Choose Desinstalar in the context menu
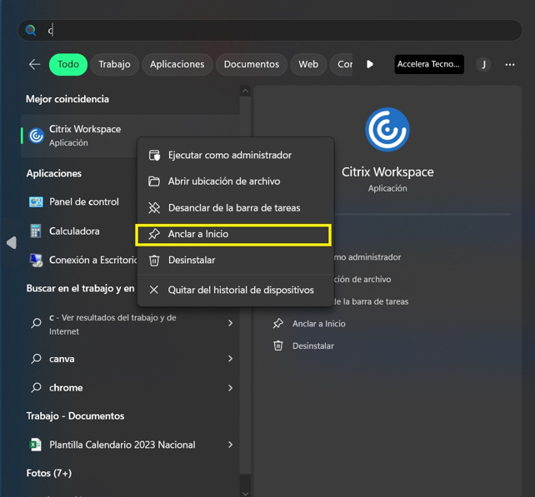 coord(236,261)
